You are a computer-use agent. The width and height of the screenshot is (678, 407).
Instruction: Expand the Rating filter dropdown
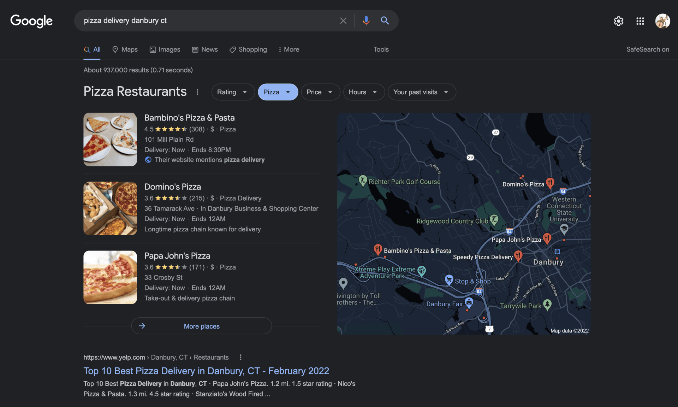pos(232,92)
